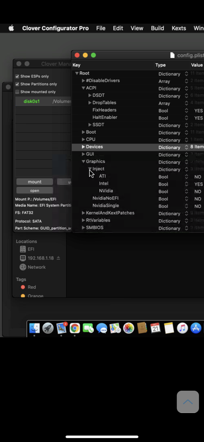This screenshot has height=442, width=204.
Task: Launch Google Chrome from the Dock
Action: point(75,328)
